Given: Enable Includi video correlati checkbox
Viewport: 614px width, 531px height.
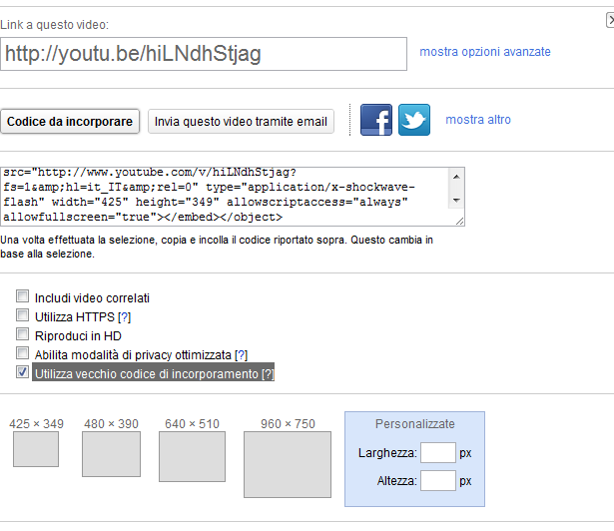Looking at the screenshot, I should pyautogui.click(x=22, y=296).
